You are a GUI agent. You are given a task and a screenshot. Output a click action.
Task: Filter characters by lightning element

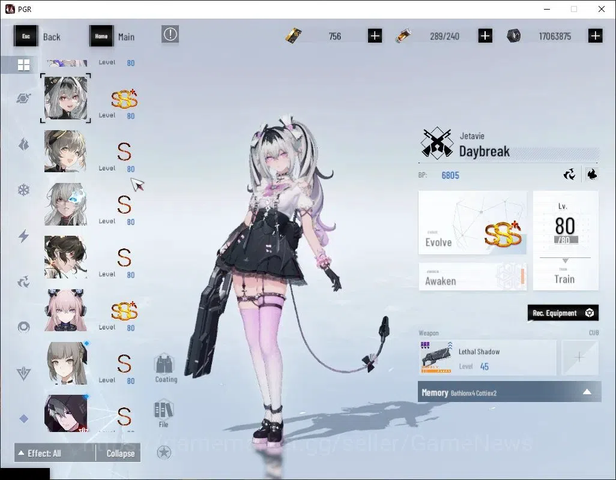(23, 236)
